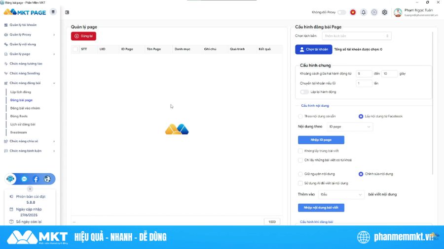Click the Chức năng Seeding icon
This screenshot has height=249, width=444.
click(x=6, y=73)
